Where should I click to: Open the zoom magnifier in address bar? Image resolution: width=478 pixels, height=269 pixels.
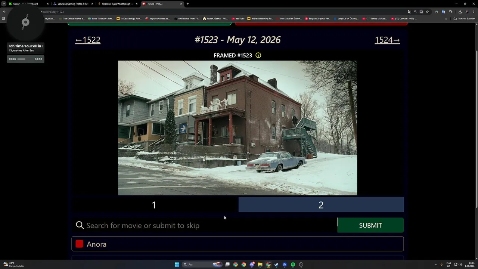[x=415, y=12]
